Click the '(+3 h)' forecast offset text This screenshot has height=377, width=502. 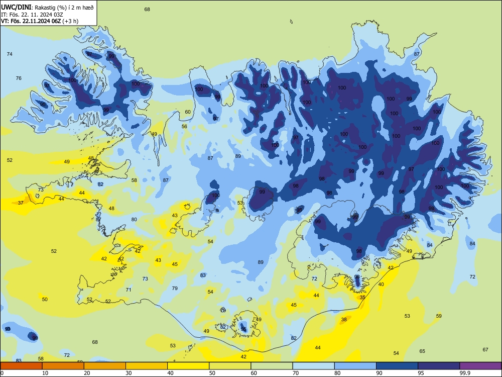pyautogui.click(x=70, y=21)
